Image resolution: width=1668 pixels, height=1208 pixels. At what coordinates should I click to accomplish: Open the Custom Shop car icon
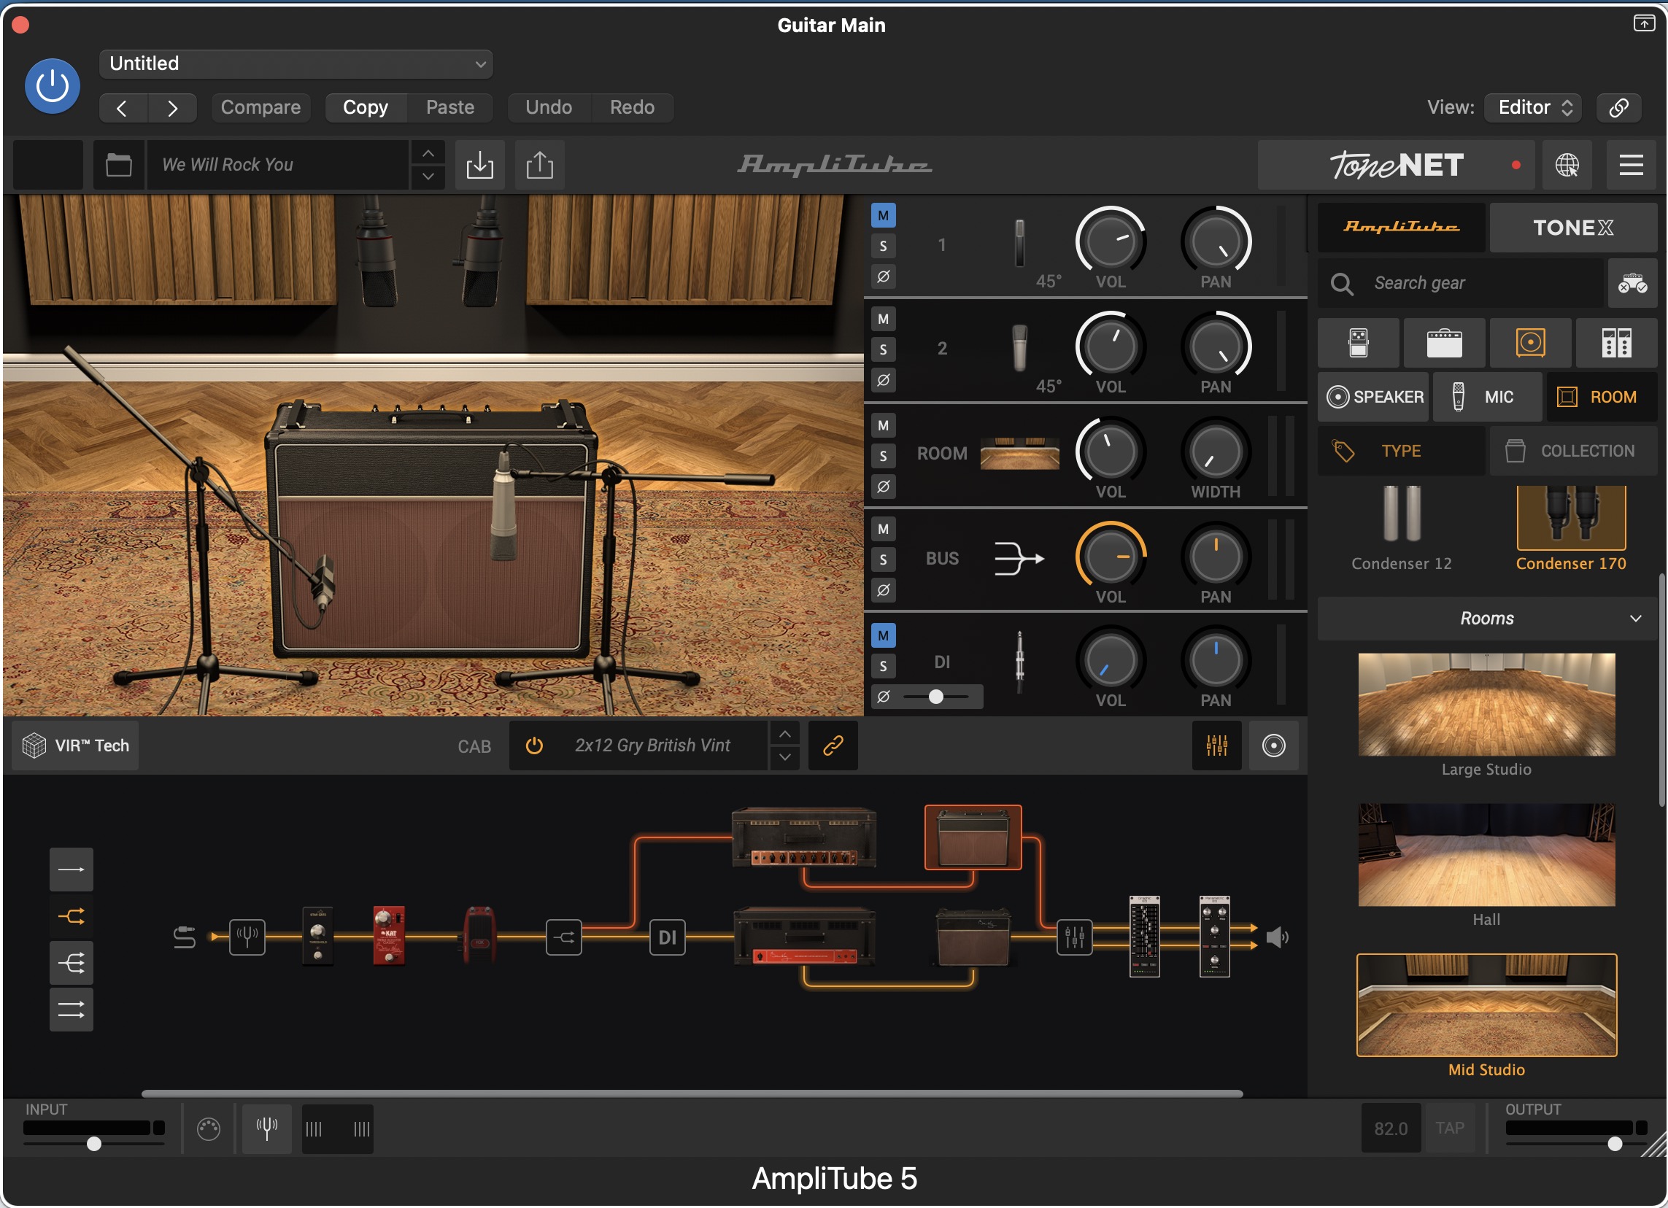click(x=1632, y=283)
